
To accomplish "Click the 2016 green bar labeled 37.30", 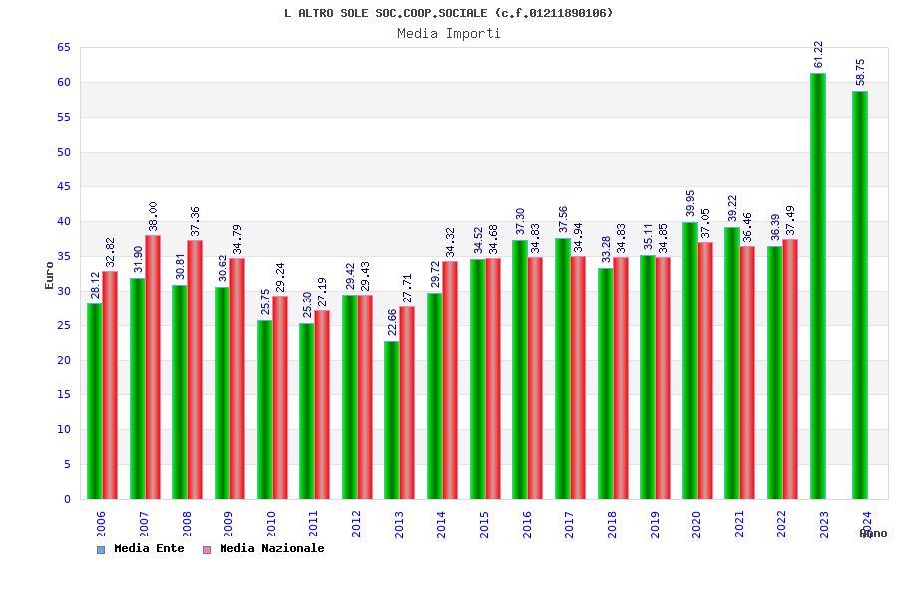I will 520,369.
